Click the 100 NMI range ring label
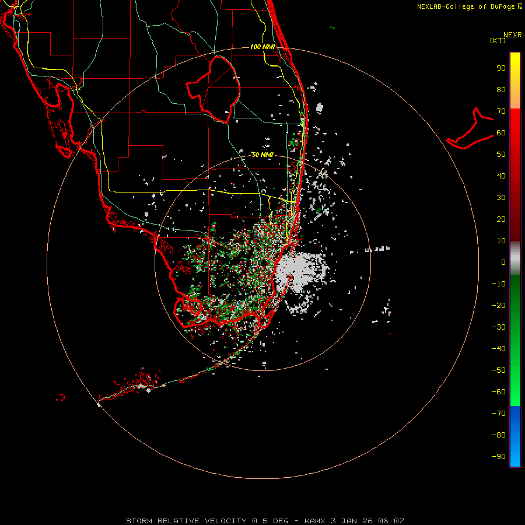The height and width of the screenshot is (525, 525). (x=262, y=47)
